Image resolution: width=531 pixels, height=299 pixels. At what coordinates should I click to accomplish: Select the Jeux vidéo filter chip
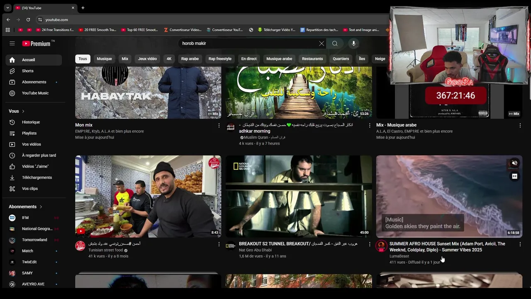pos(147,59)
